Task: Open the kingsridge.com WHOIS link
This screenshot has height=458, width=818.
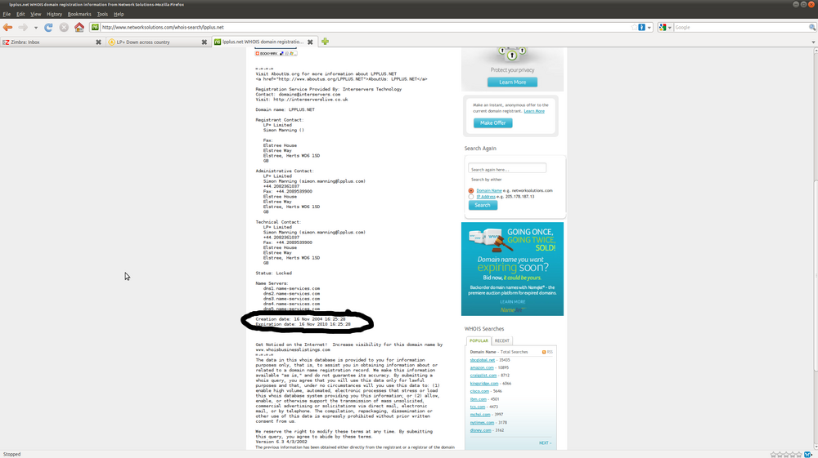Action: [484, 384]
